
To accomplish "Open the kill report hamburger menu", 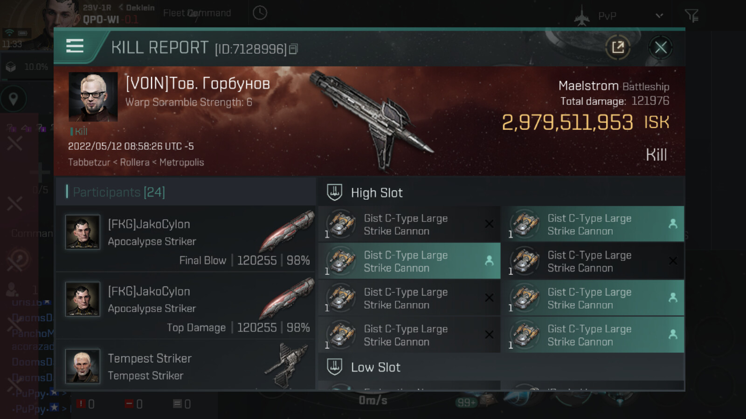I will pos(75,46).
